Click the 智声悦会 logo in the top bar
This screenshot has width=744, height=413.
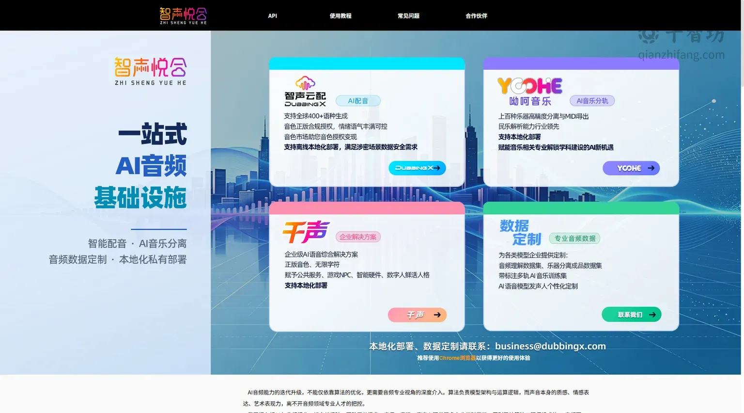click(183, 16)
